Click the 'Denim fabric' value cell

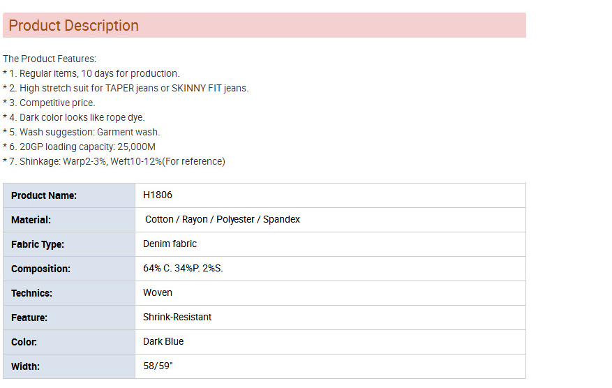[x=170, y=244]
